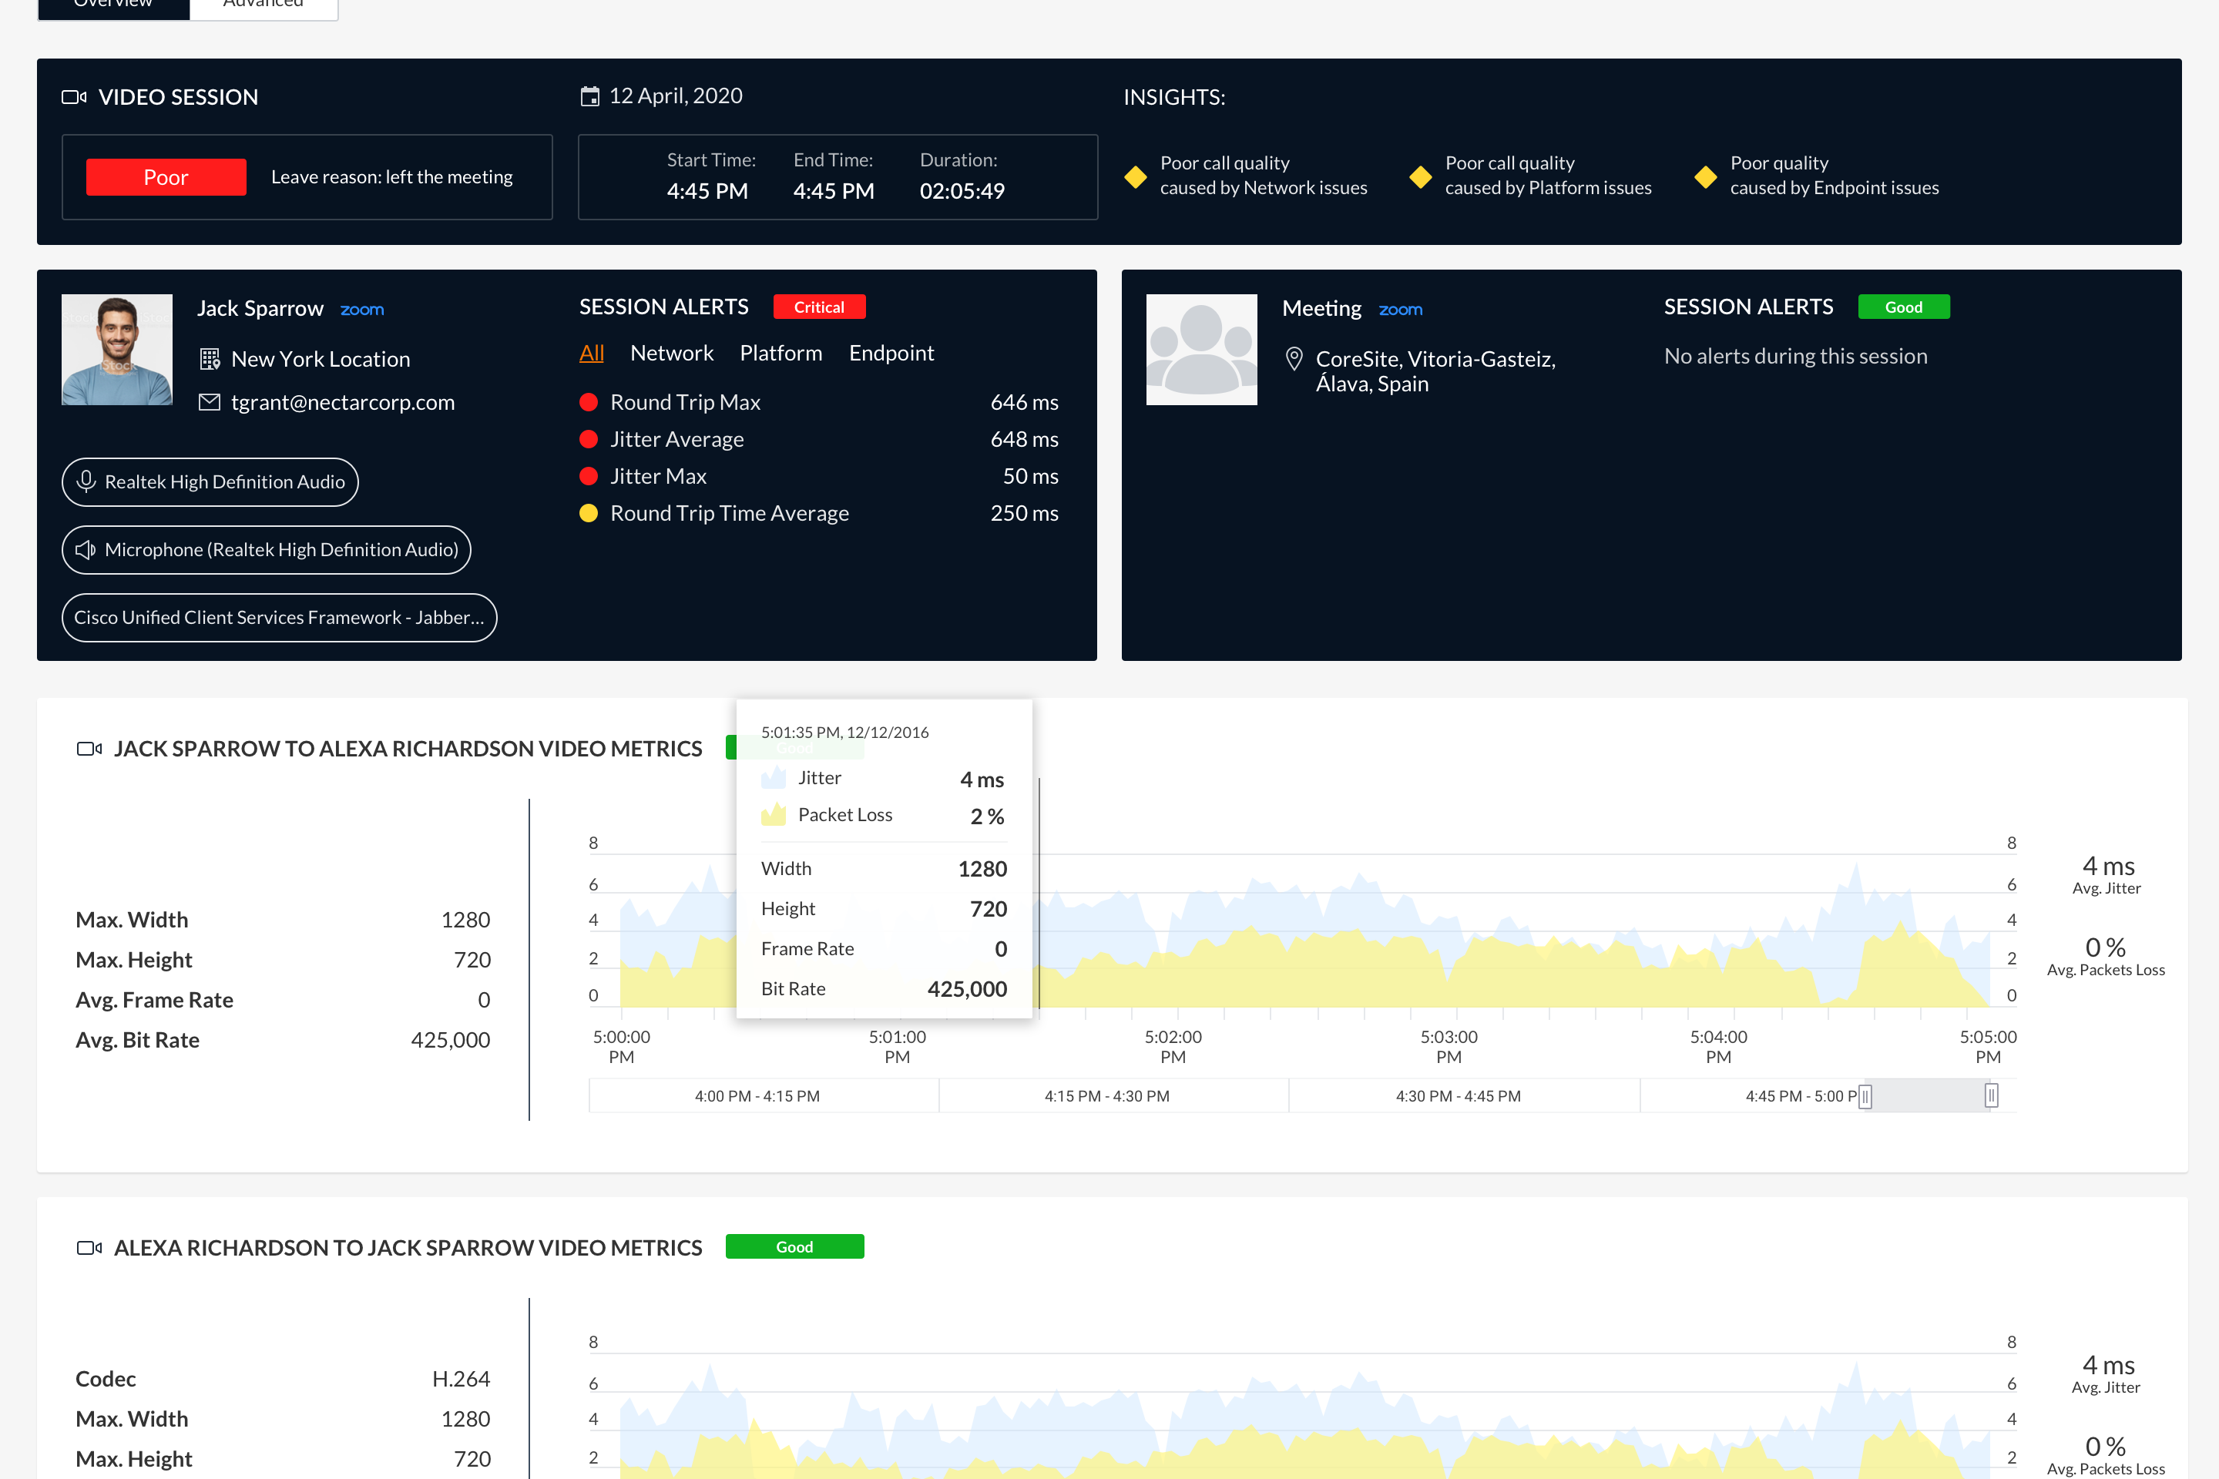Viewport: 2219px width, 1479px height.
Task: Click camera icon by Alexa Richardson to Jack metrics
Action: point(89,1248)
